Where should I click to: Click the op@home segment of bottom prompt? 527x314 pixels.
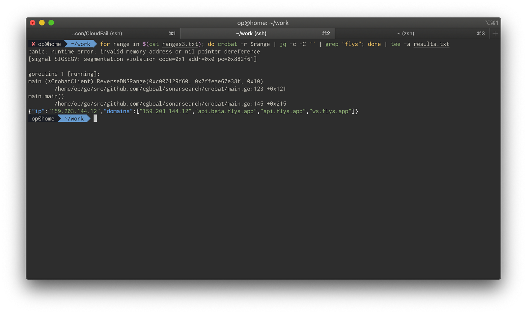click(x=43, y=118)
